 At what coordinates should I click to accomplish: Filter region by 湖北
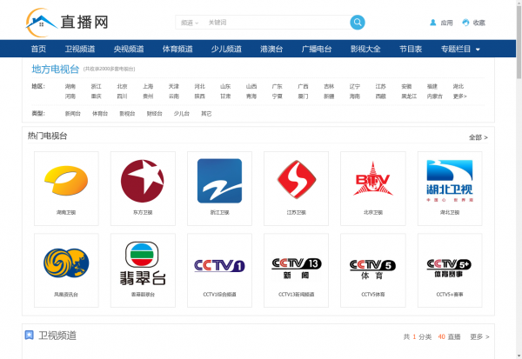click(458, 87)
